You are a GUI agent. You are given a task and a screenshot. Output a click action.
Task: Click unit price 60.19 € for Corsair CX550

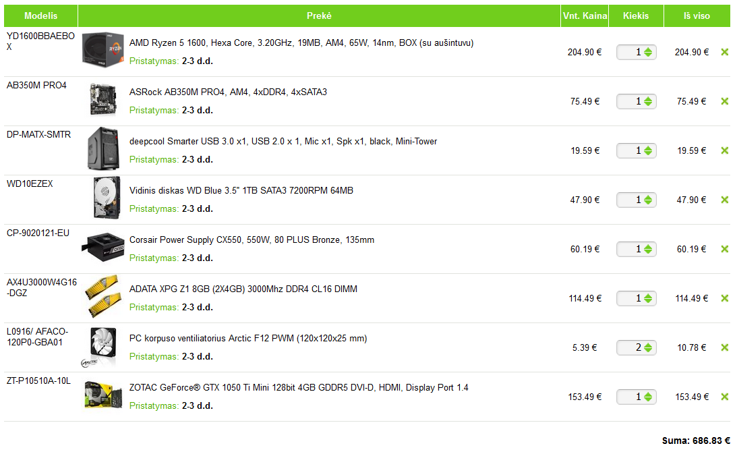[x=585, y=249]
